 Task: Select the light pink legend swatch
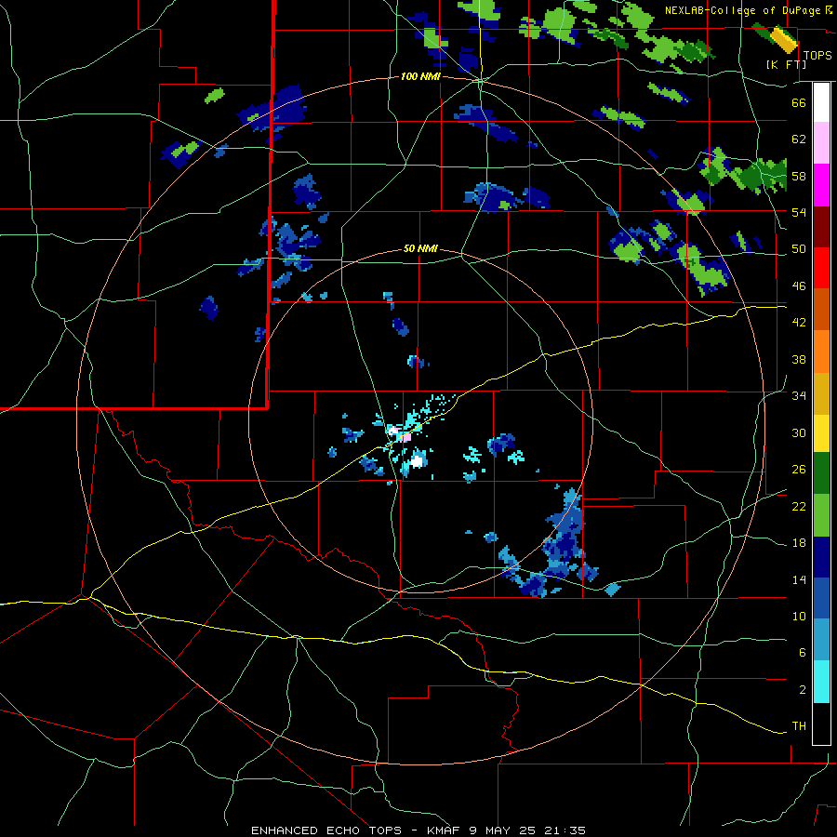pyautogui.click(x=821, y=142)
